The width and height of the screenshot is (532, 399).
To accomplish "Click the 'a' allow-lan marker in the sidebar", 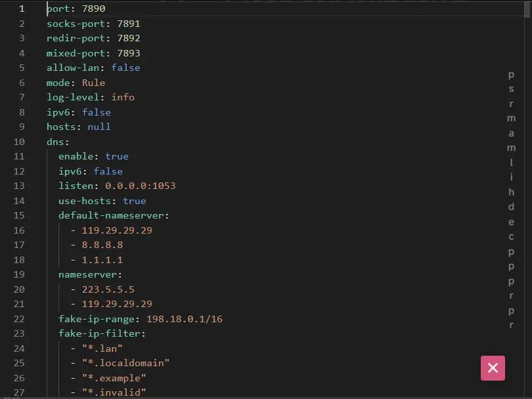I will coord(511,133).
